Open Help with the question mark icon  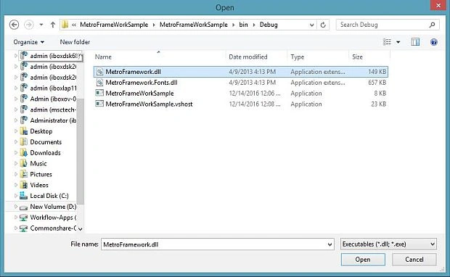click(x=433, y=42)
